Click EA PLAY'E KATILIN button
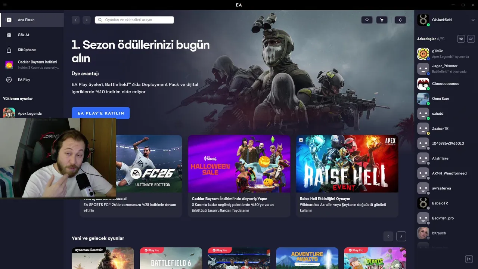 101,113
